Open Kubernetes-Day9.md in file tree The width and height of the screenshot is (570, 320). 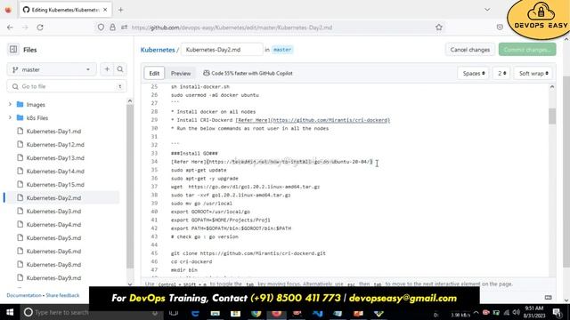53,278
